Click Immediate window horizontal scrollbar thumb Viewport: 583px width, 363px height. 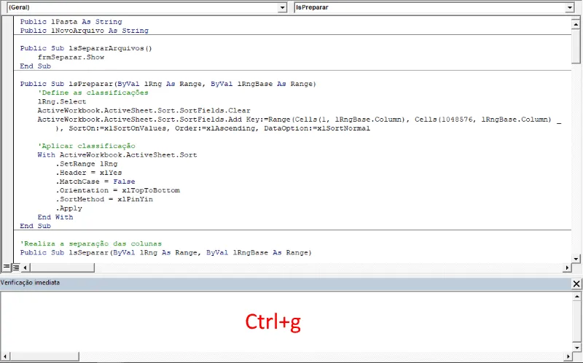point(44,356)
